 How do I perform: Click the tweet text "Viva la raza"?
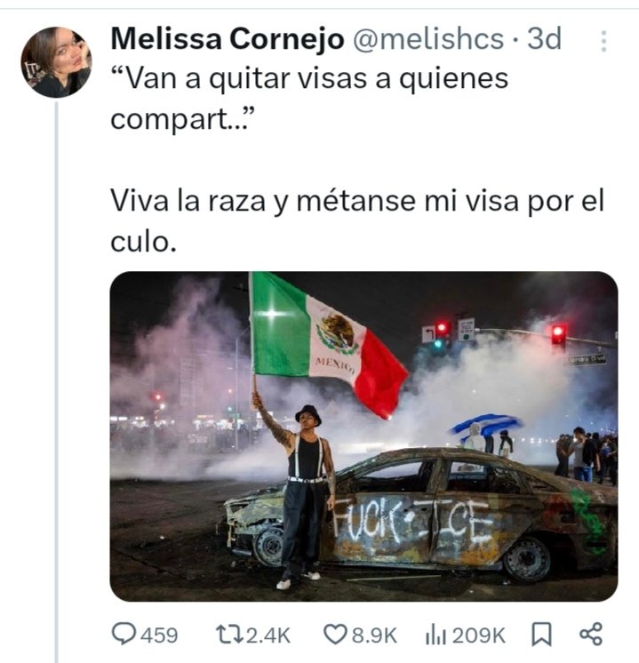[x=188, y=201]
